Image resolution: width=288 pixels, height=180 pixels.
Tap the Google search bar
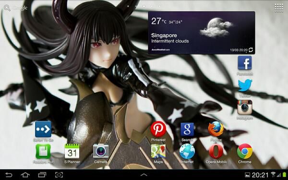click(x=16, y=8)
